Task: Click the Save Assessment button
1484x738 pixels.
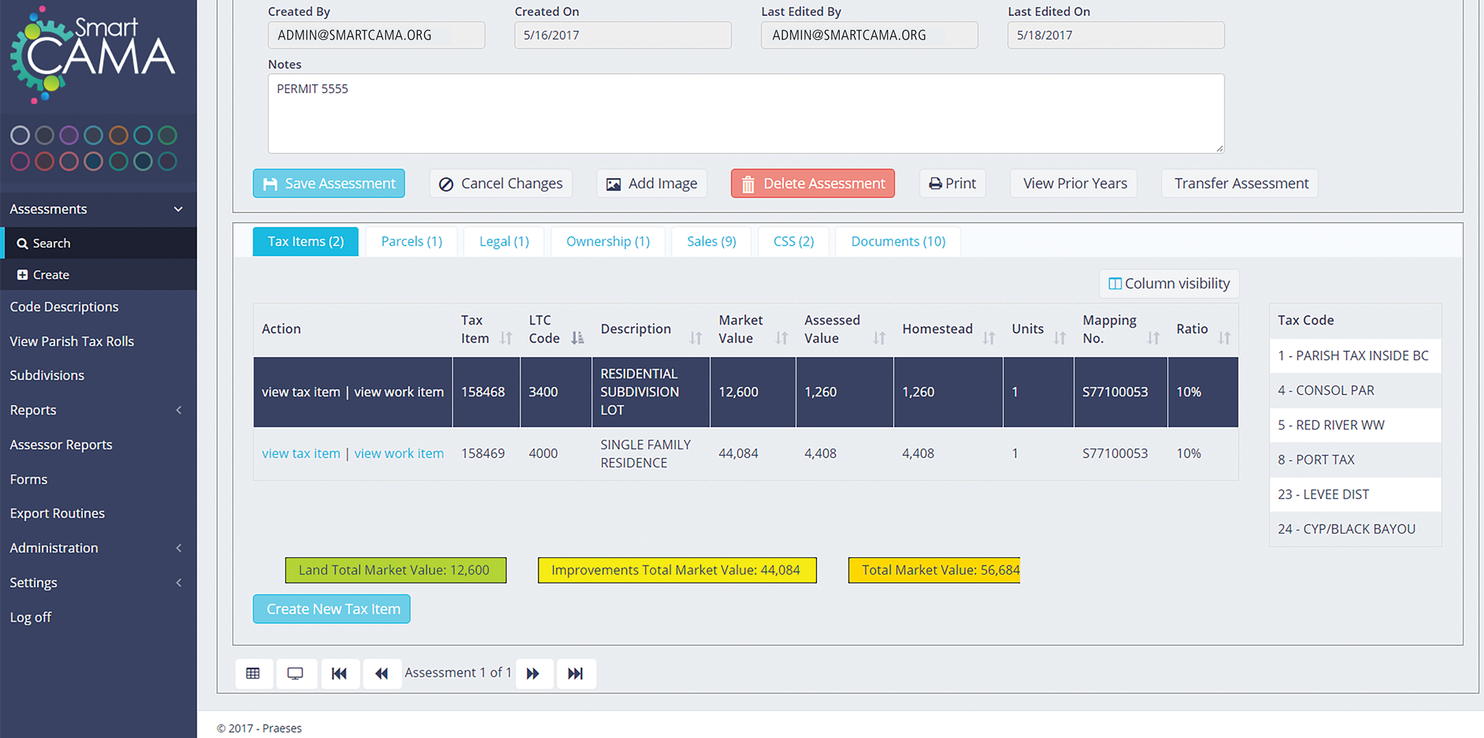Action: point(329,184)
